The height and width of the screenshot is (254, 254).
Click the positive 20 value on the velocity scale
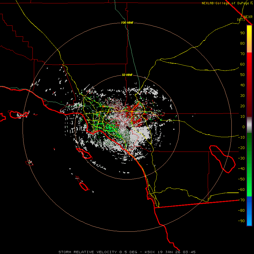point(242,106)
